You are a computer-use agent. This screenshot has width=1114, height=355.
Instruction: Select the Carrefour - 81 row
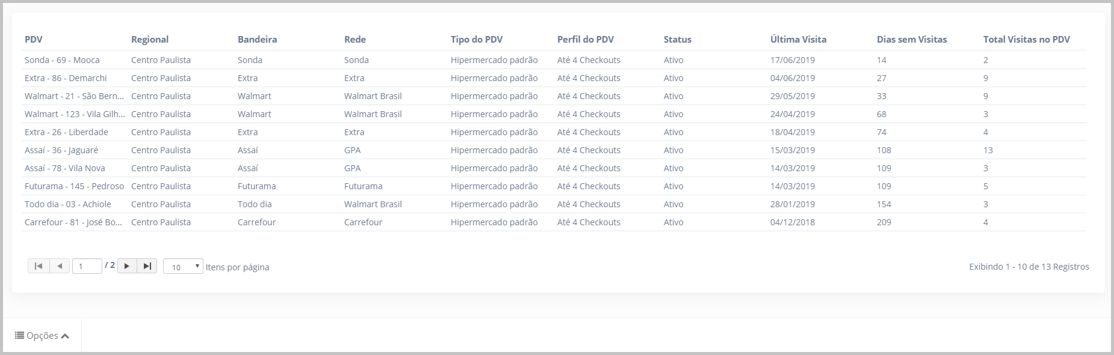click(554, 222)
